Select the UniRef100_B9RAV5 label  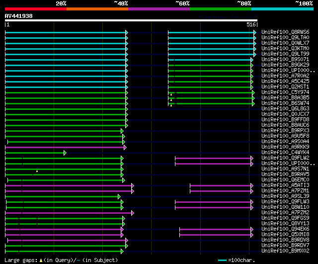tap(285, 175)
